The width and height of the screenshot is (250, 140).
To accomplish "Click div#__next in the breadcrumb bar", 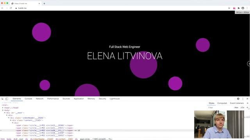I will point(18,139).
